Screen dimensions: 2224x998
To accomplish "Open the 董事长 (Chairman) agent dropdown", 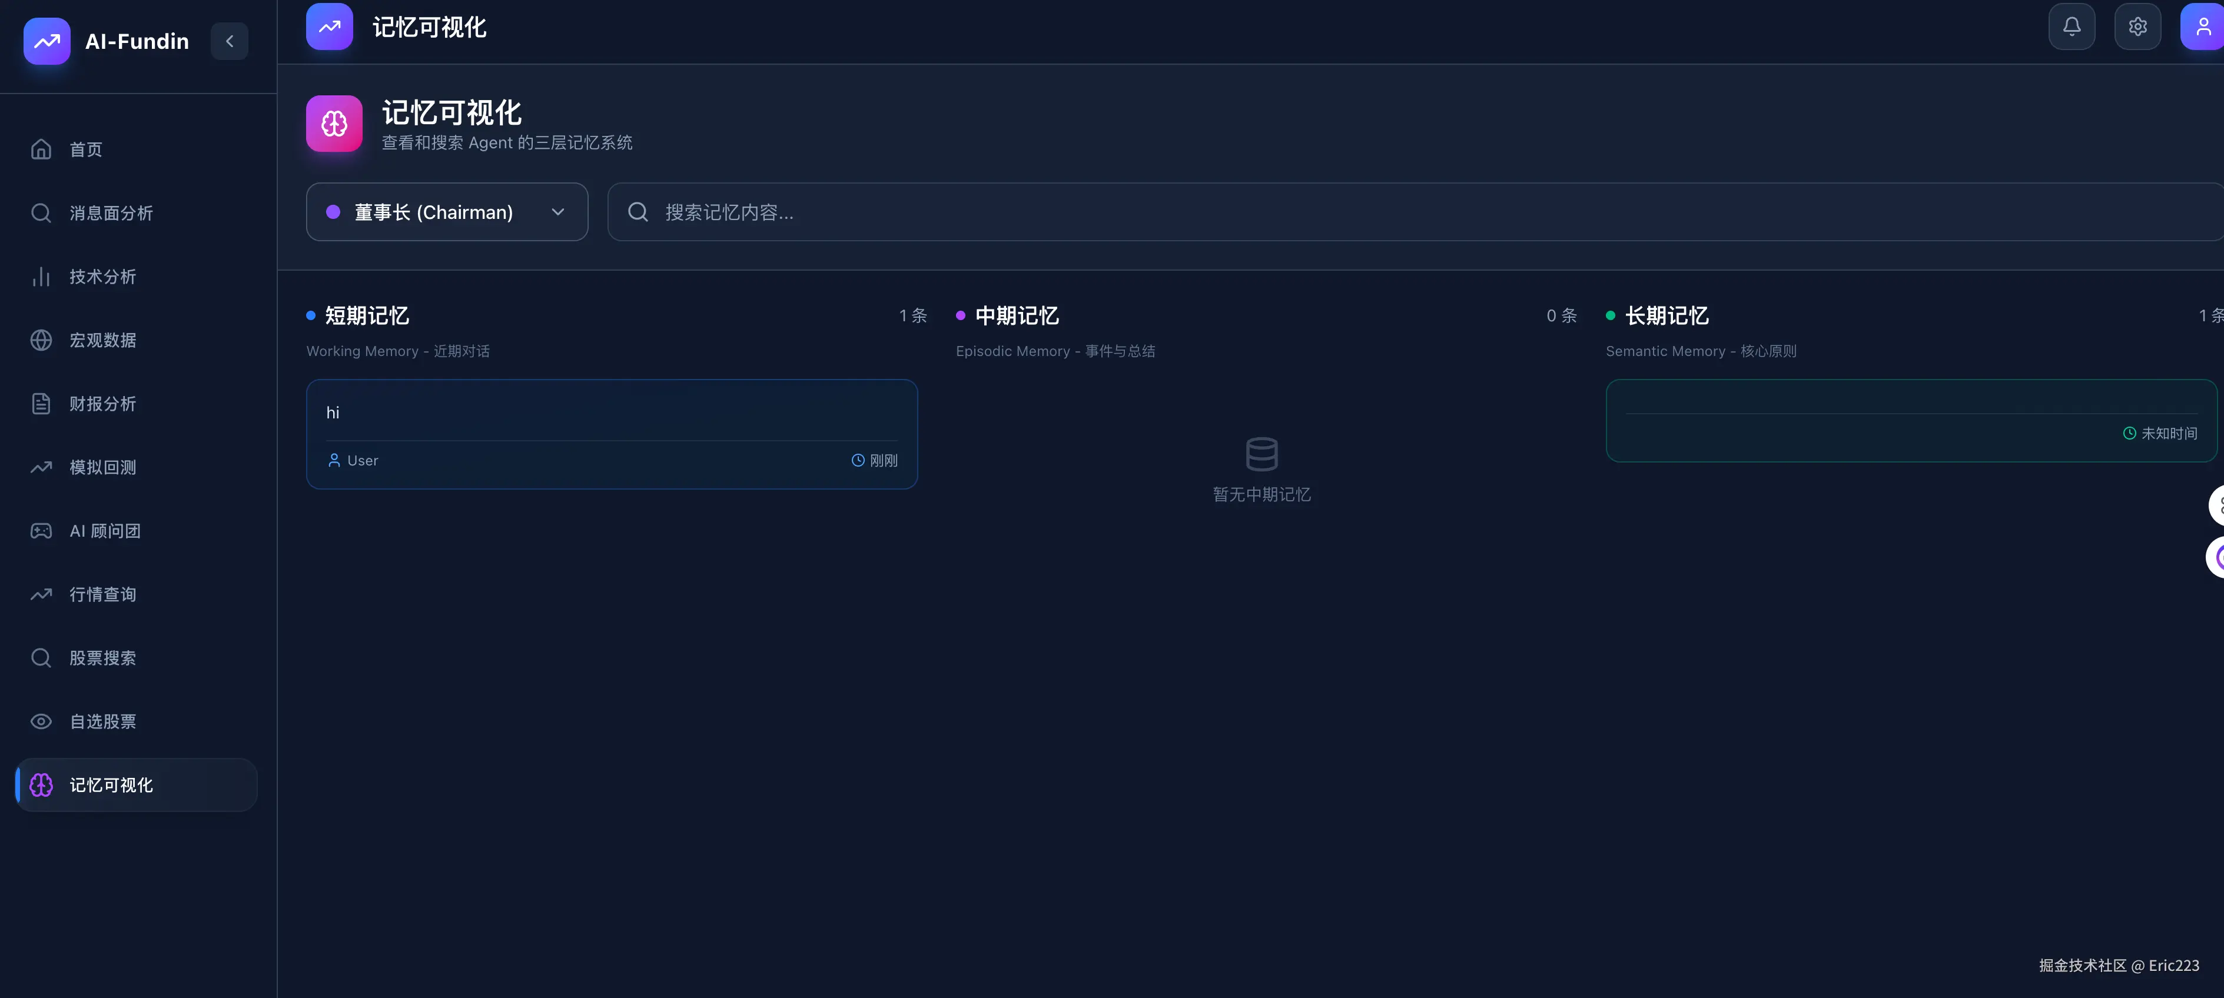I will [x=433, y=211].
